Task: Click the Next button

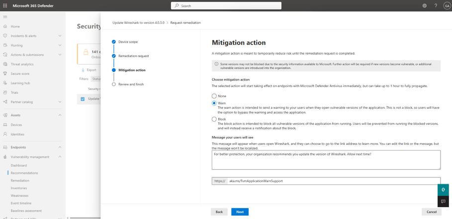Action: pos(240,212)
